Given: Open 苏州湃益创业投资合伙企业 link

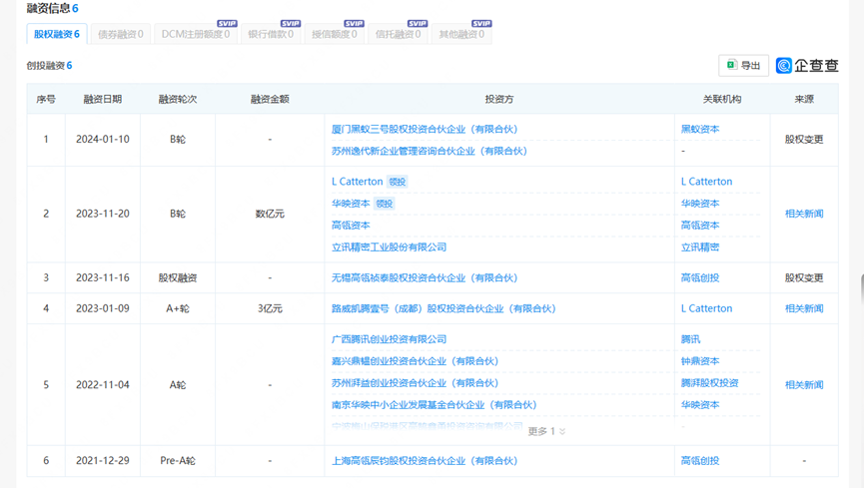Looking at the screenshot, I should point(415,383).
